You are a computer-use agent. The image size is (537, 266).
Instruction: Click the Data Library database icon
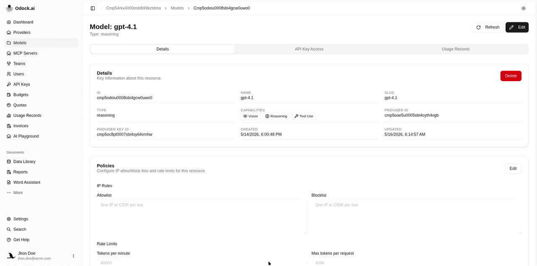point(9,162)
